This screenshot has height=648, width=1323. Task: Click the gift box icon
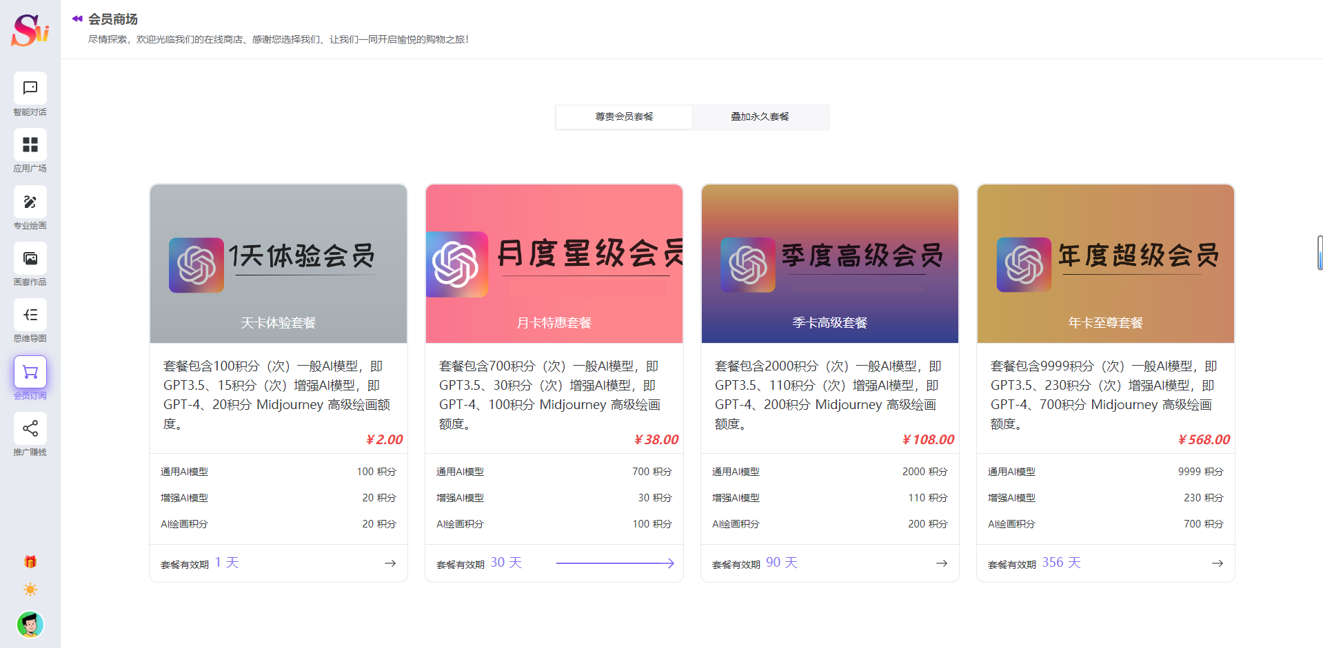tap(30, 562)
